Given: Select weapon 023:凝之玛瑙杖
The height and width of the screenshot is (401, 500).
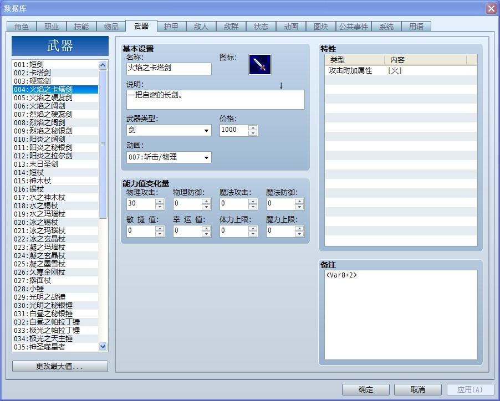Looking at the screenshot, I should point(55,248).
